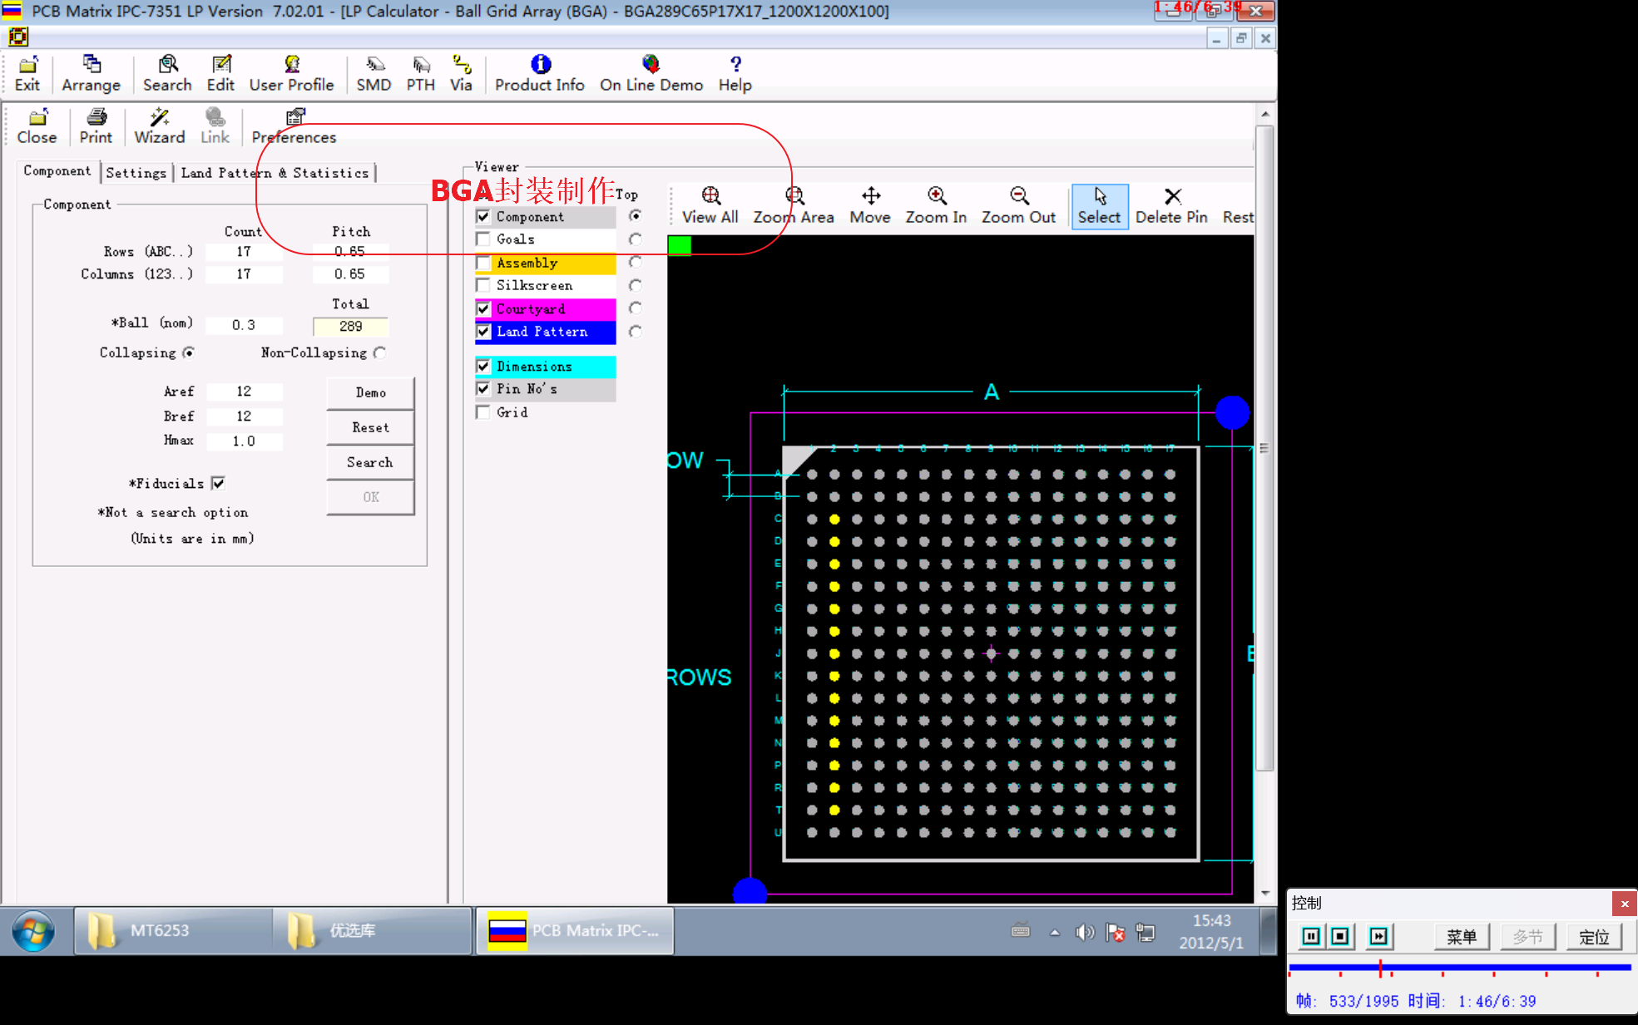Toggle the Pin No's checkbox
Screen dimensions: 1638x1025
[483, 388]
